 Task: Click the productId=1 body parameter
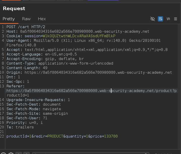19,136
